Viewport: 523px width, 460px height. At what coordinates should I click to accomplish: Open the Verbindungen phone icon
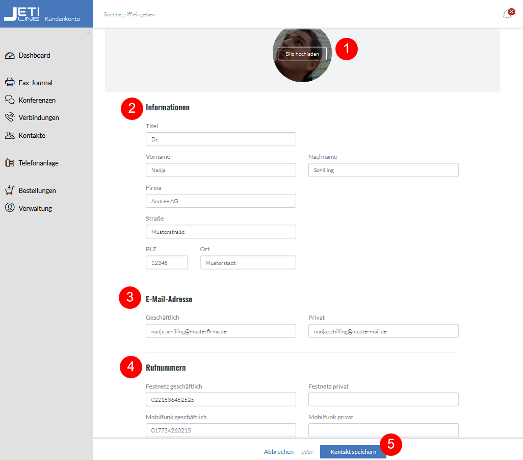pos(10,117)
